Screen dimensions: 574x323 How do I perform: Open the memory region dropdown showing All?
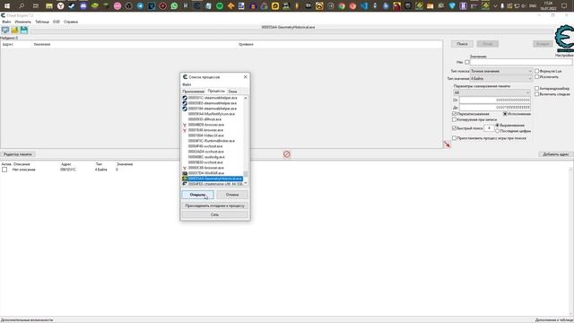(492, 92)
